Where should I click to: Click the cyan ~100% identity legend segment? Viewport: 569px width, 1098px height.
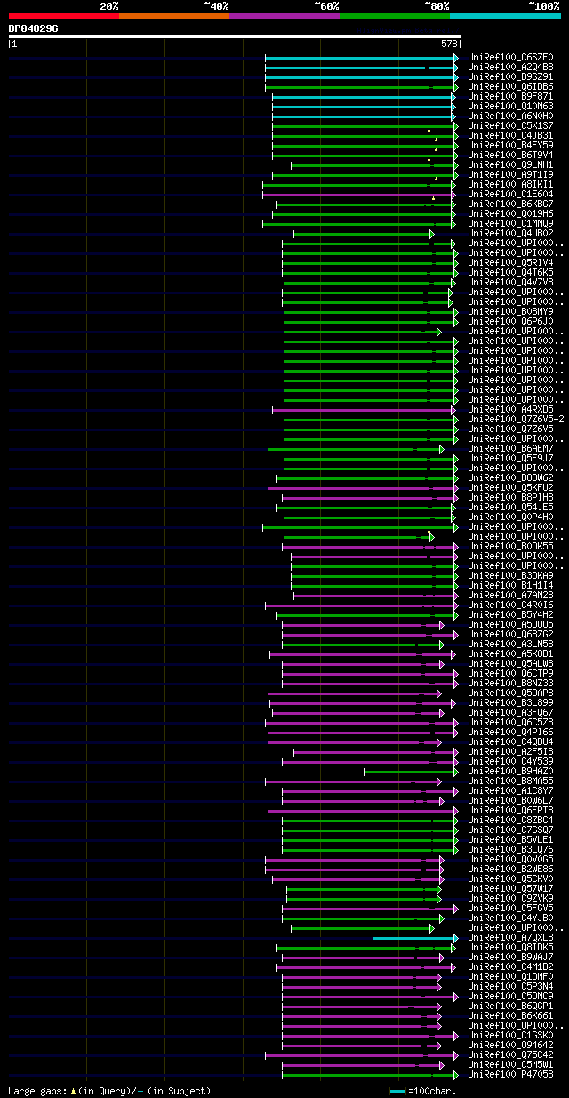click(x=505, y=15)
